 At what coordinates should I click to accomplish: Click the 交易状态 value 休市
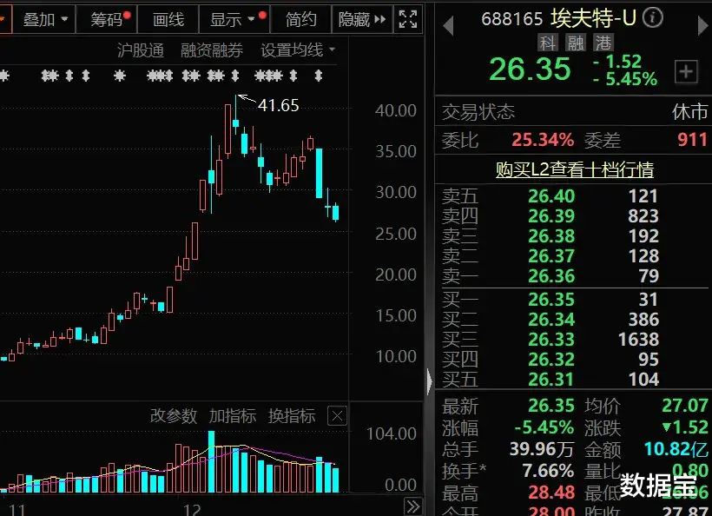(689, 112)
